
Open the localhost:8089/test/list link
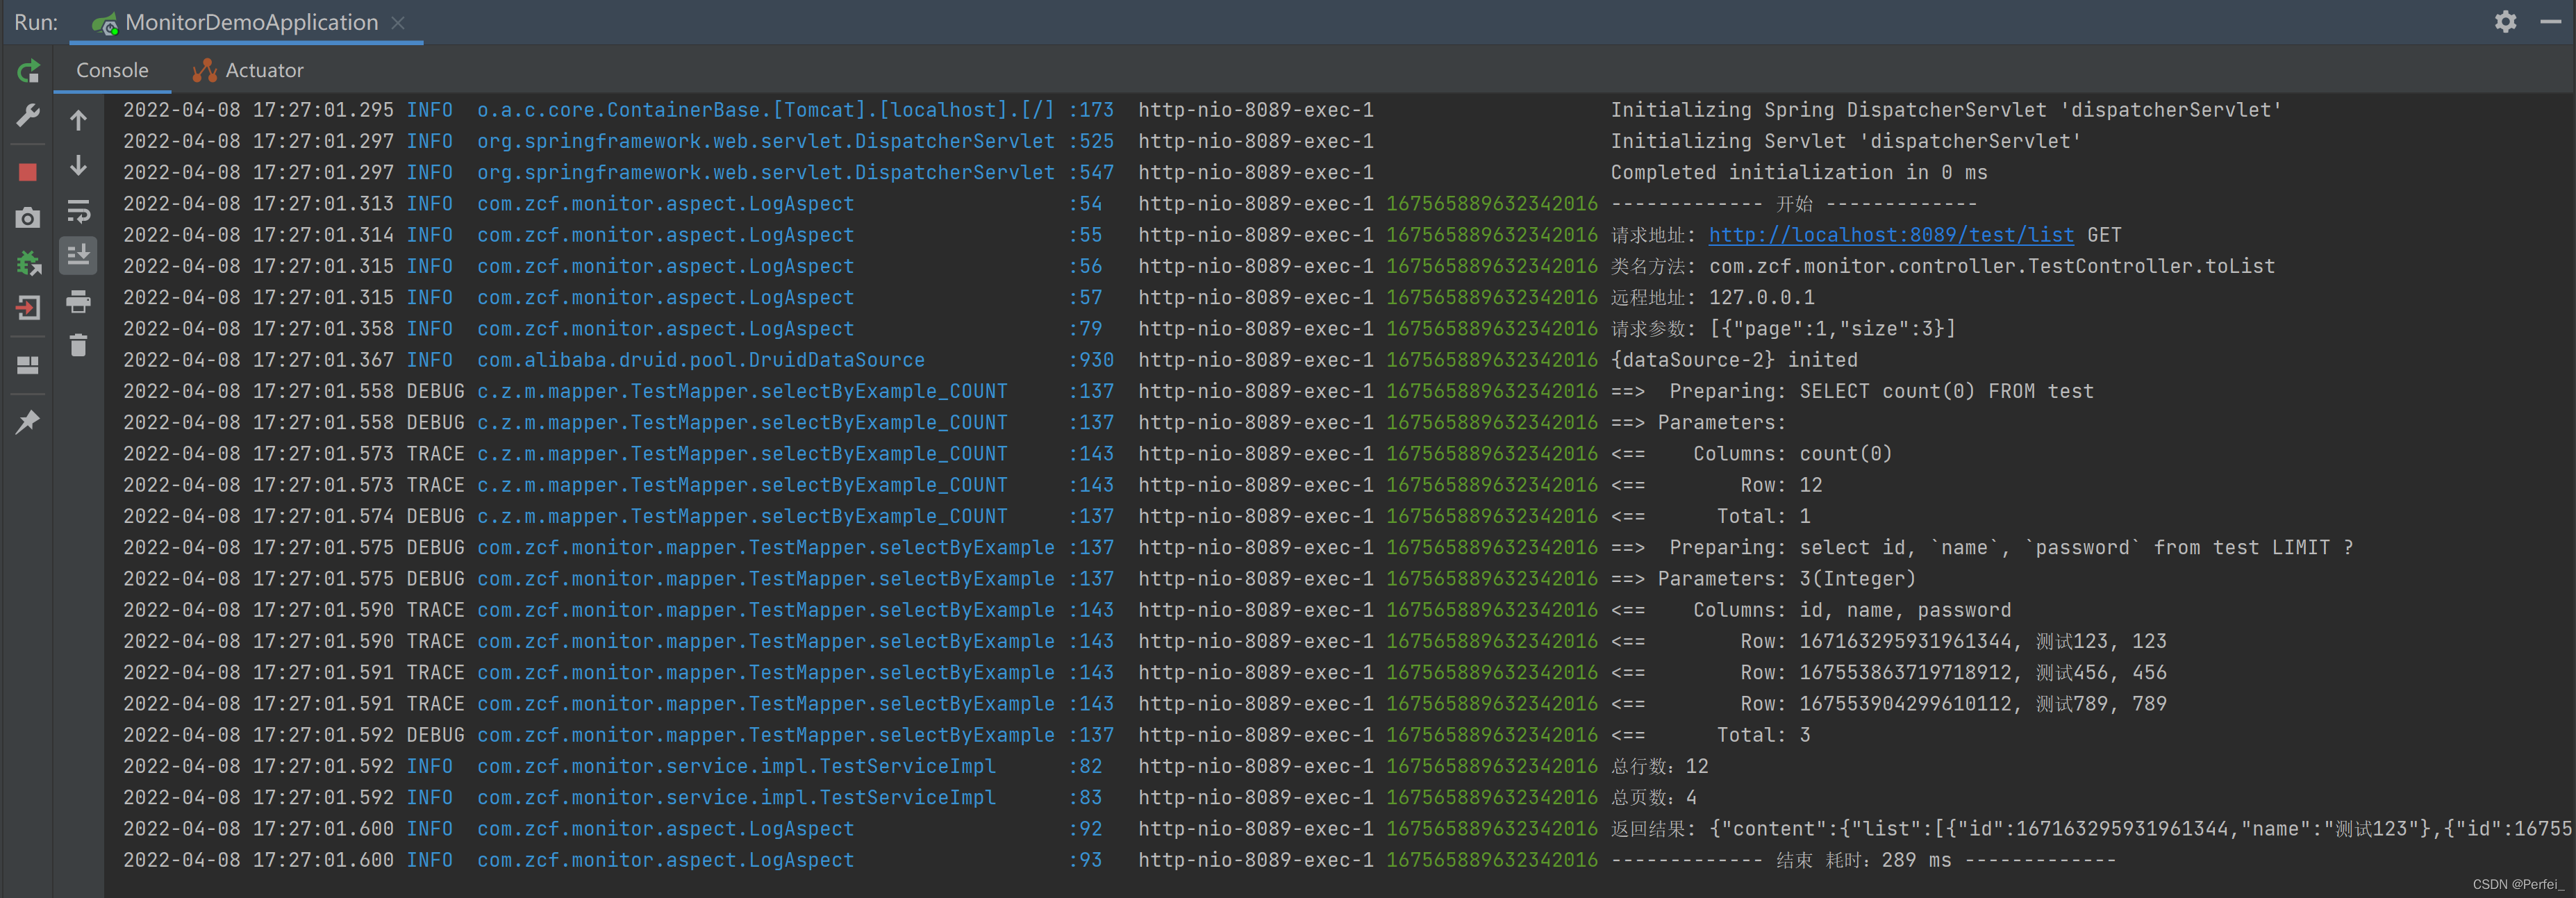point(1890,235)
